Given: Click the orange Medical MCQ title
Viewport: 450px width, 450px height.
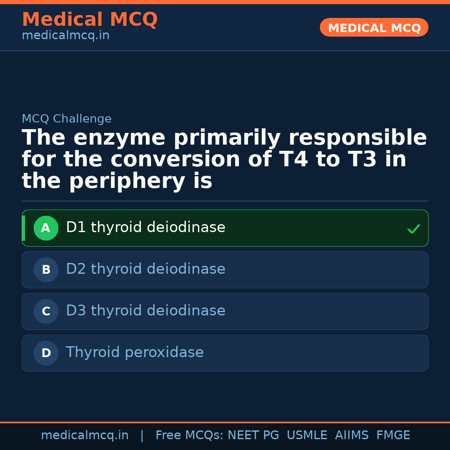Looking at the screenshot, I should tap(90, 20).
